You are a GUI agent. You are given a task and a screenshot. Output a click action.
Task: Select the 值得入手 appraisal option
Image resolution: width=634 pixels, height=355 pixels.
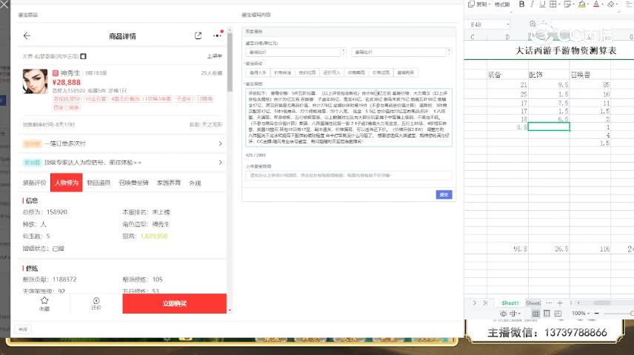(258, 73)
